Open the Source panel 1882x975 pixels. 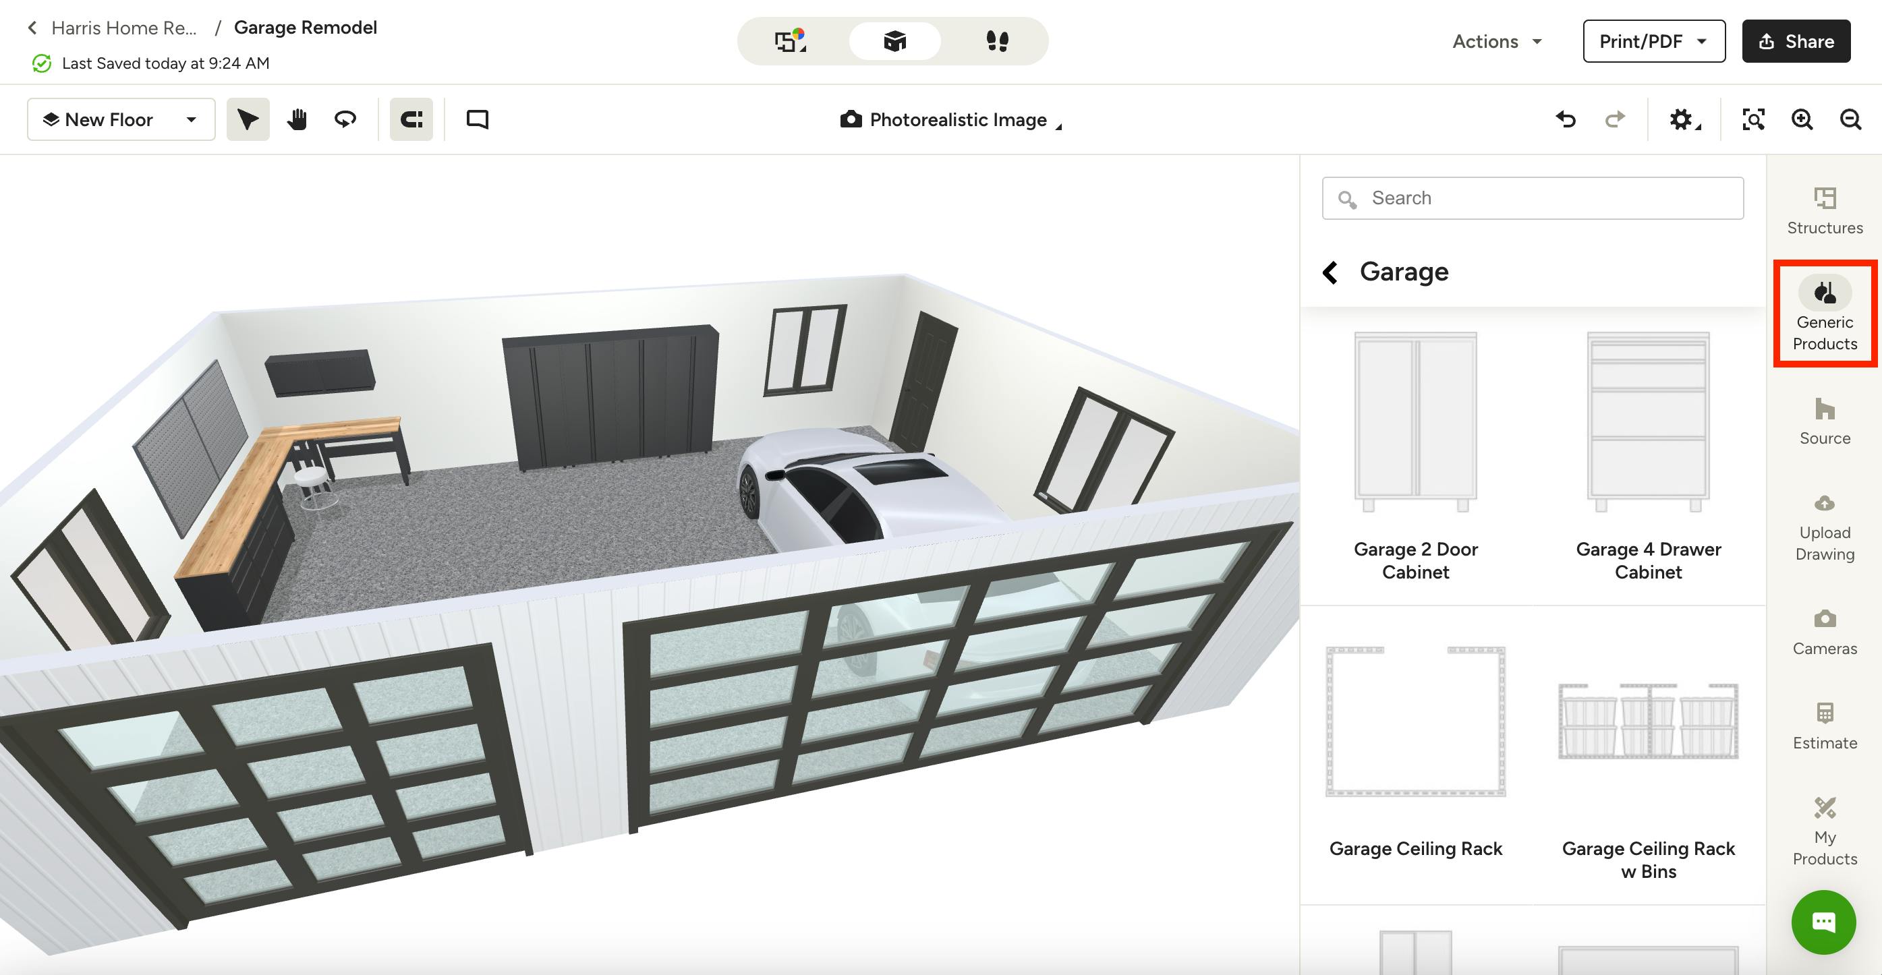(1824, 421)
